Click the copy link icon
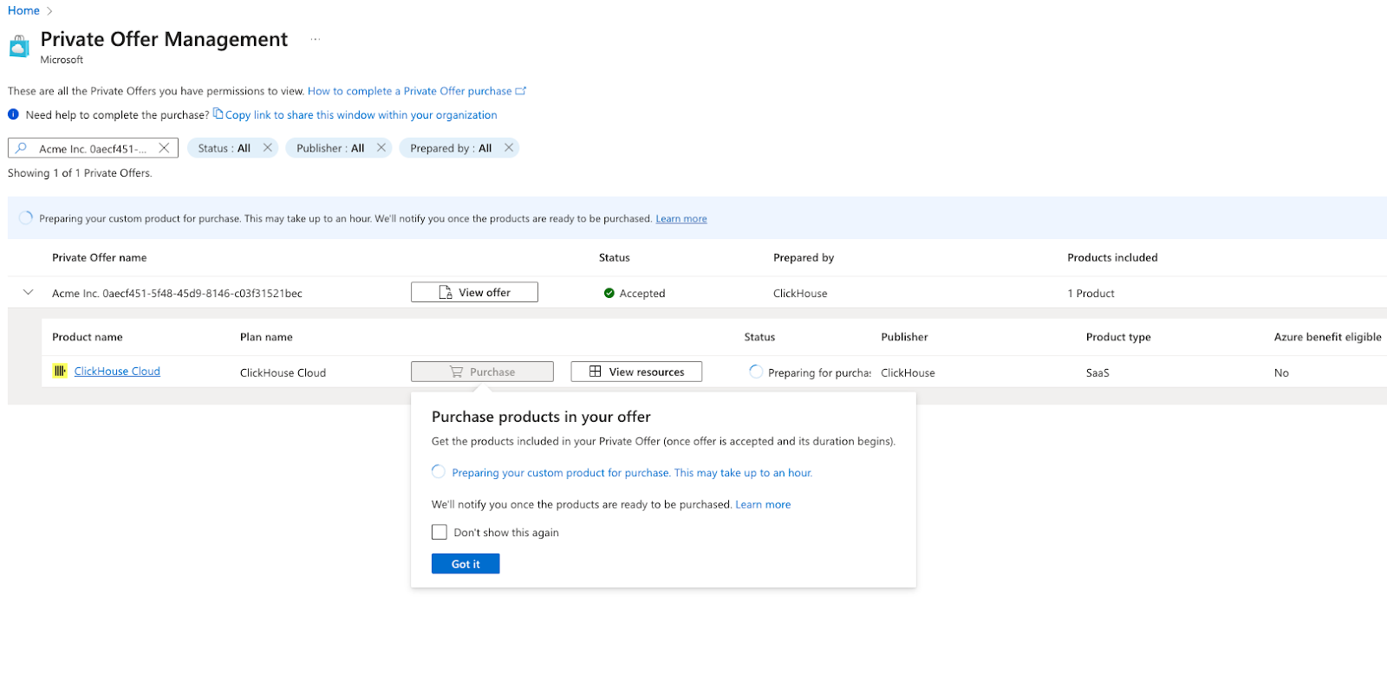Viewport: 1387px width, 673px height. click(x=218, y=114)
